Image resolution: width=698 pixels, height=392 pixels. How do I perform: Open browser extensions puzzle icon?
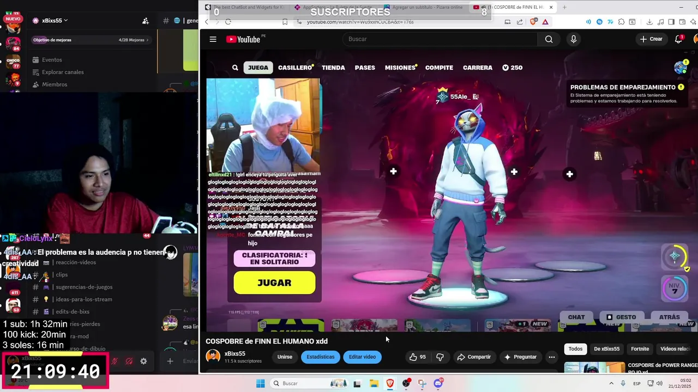point(621,22)
